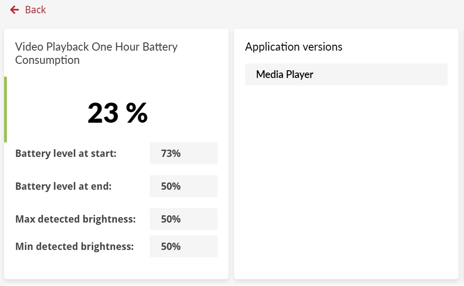Click the "Application versions" heading
This screenshot has width=464, height=286.
click(293, 47)
